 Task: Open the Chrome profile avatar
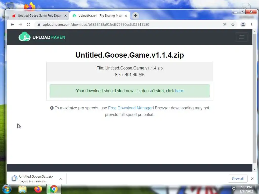[x=243, y=25]
